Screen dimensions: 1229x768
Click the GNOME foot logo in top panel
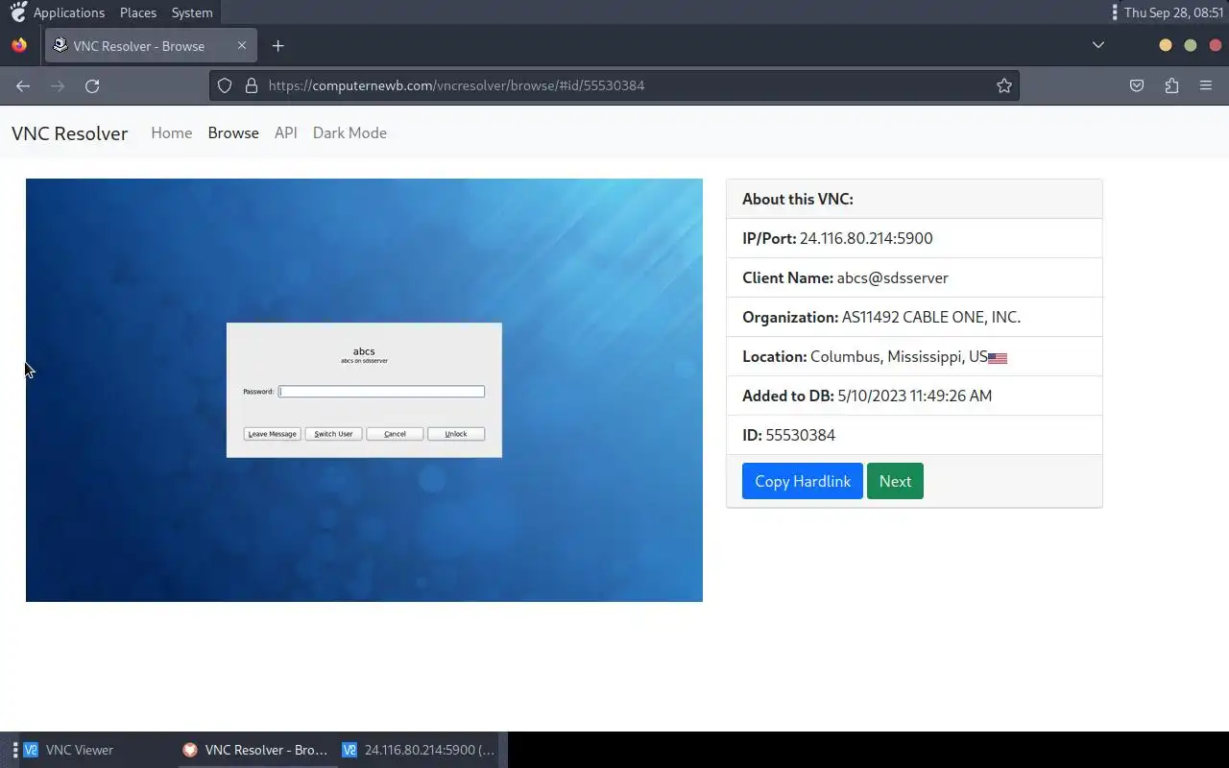[18, 12]
